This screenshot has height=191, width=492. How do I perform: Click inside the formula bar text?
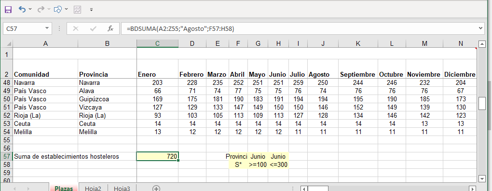click(180, 28)
